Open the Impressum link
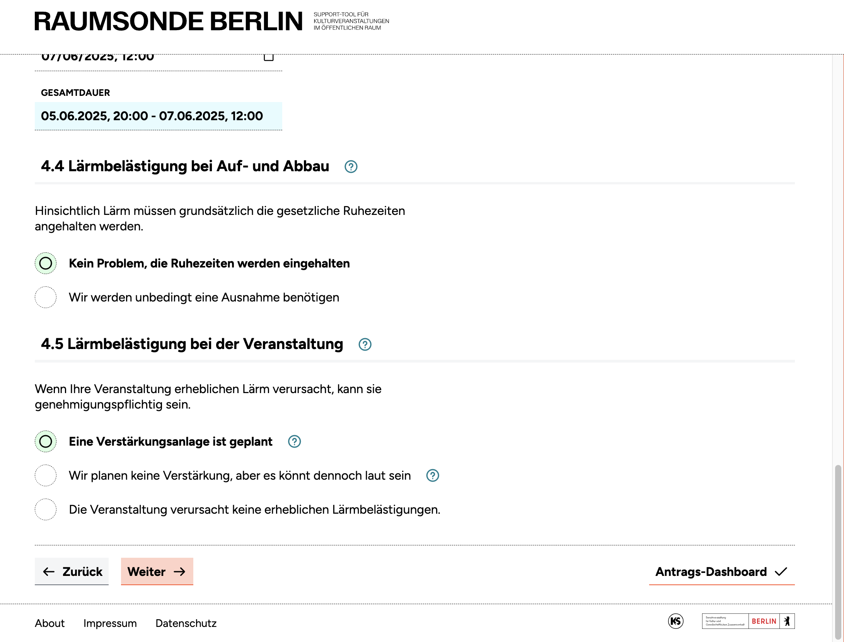 click(110, 623)
